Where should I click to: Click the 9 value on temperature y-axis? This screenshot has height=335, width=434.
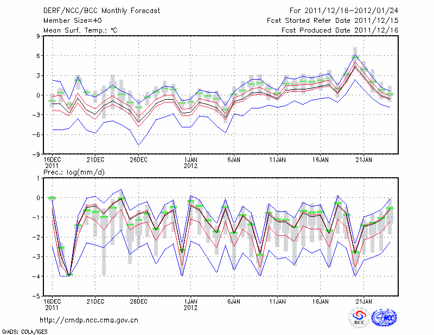point(38,36)
